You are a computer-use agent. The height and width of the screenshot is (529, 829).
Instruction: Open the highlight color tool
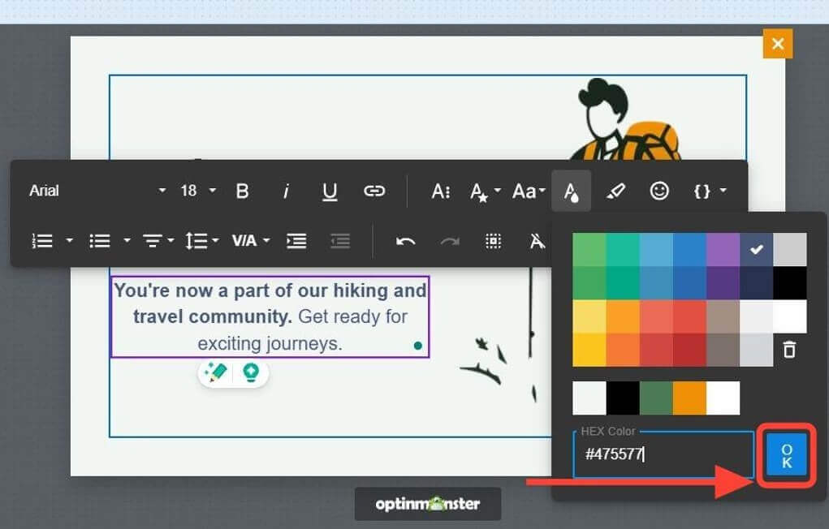pyautogui.click(x=615, y=191)
